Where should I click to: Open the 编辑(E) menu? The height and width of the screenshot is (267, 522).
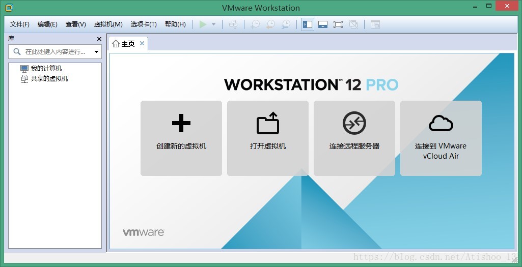[47, 24]
